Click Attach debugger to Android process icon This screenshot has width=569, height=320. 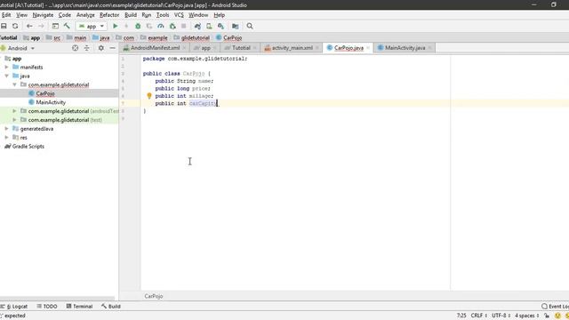(172, 26)
